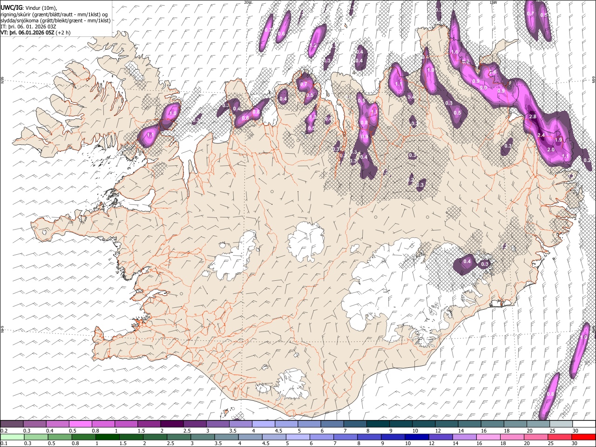Click the '2.4' snowfall value on map
The width and height of the screenshot is (596, 447).
tap(541, 135)
